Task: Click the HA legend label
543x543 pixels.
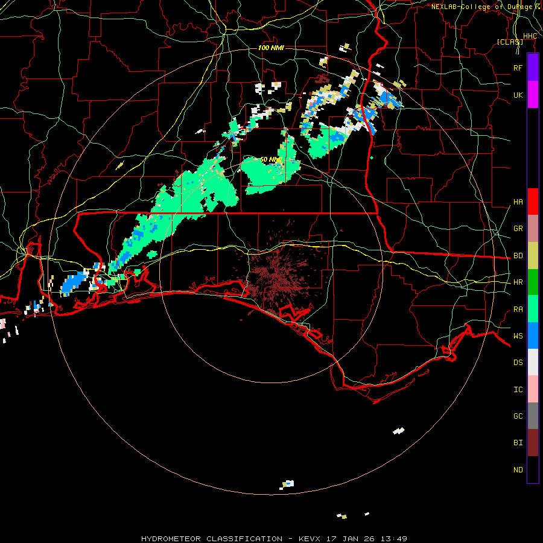Action: pos(518,202)
